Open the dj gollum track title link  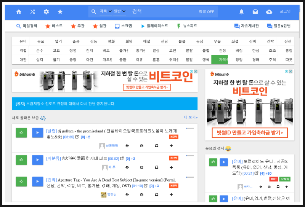coord(111,134)
